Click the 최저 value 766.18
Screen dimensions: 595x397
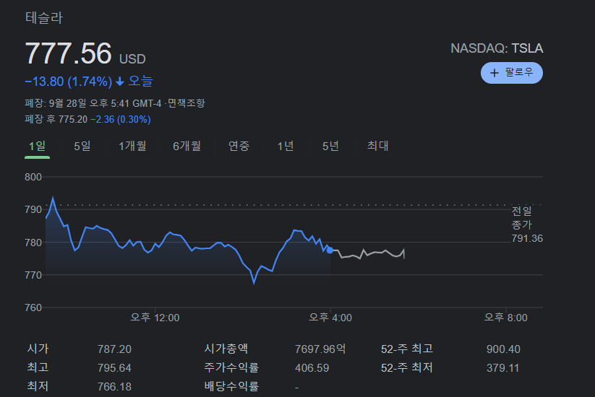pos(114,387)
